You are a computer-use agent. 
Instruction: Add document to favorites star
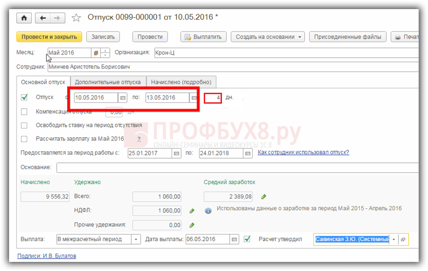click(x=76, y=18)
